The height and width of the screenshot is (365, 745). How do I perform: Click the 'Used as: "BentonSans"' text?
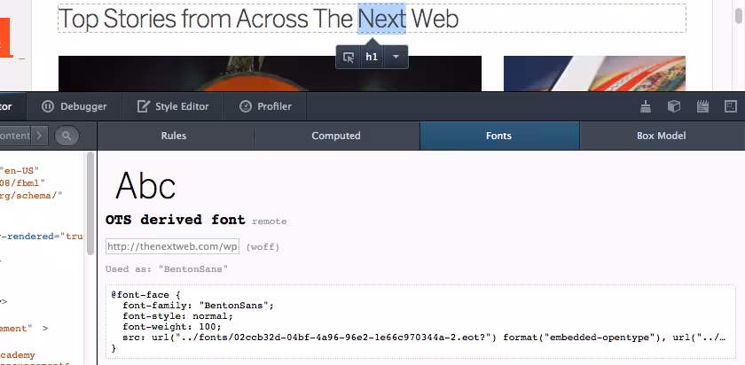pos(167,269)
